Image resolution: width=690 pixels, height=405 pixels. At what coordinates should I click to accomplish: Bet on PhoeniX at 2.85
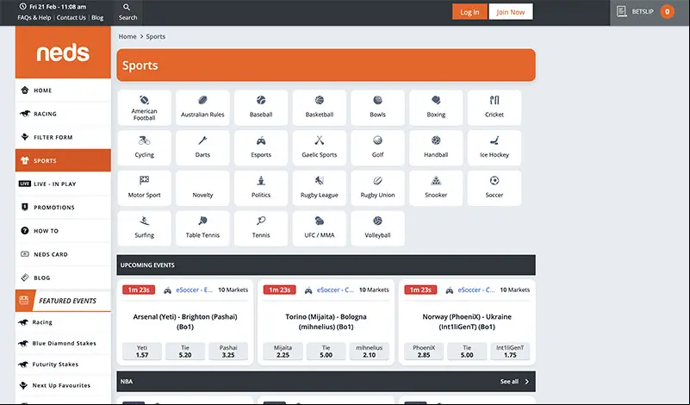coord(424,352)
